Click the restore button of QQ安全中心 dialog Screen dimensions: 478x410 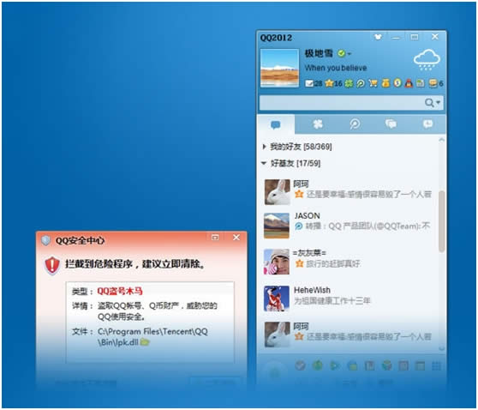[215, 238]
